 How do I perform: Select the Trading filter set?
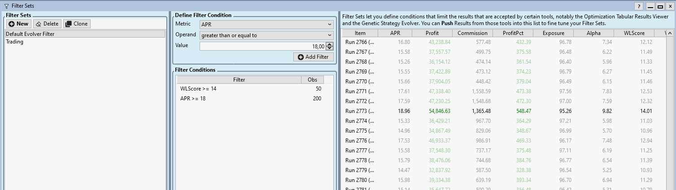coord(15,42)
